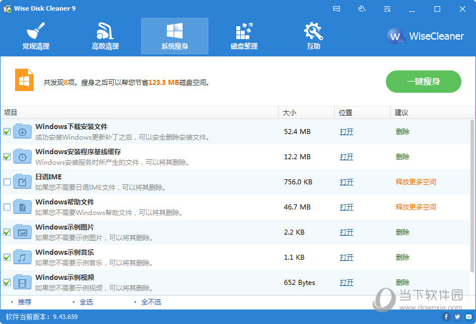
Task: Enable the 日语IME checkbox
Action: tap(7, 182)
